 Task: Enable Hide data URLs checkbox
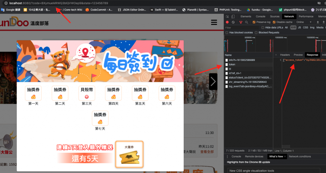click(263, 28)
